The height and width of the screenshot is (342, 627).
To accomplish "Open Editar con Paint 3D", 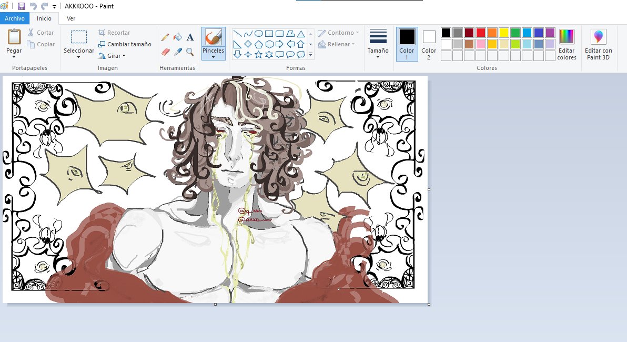I will (x=598, y=44).
